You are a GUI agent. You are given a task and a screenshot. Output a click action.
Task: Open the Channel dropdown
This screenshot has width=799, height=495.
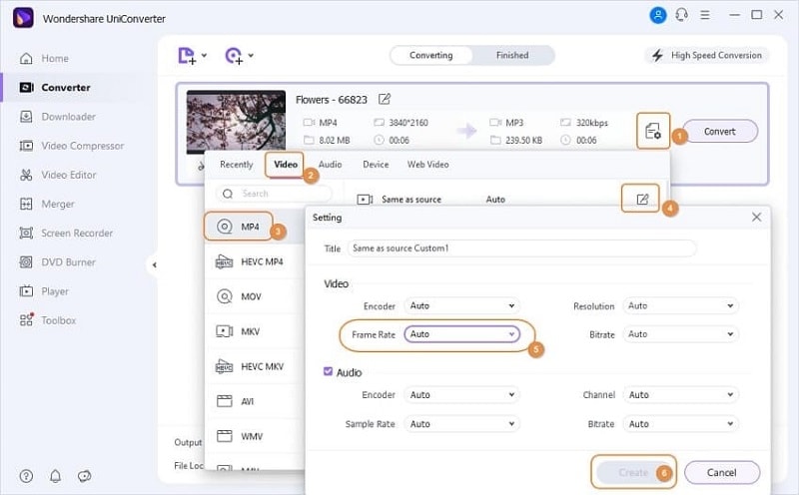680,394
